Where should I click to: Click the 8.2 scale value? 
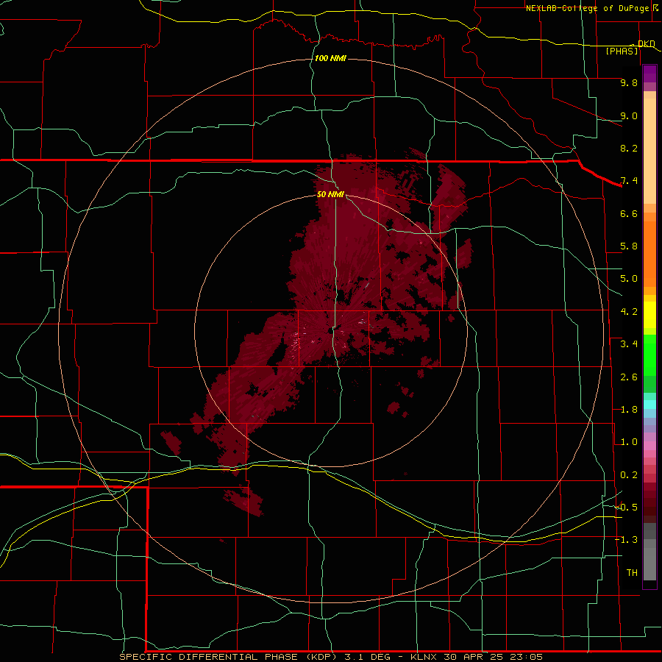pyautogui.click(x=629, y=148)
